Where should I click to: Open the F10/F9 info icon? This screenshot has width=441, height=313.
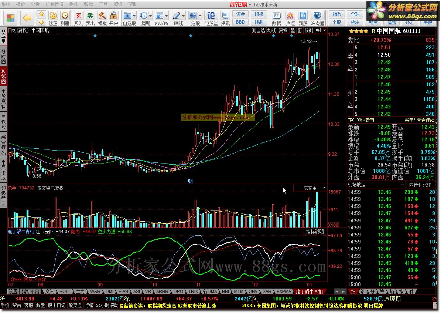(x=160, y=16)
